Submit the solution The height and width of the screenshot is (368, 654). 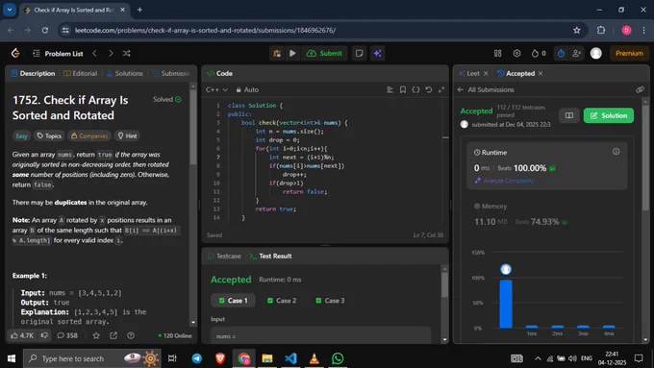click(x=324, y=54)
